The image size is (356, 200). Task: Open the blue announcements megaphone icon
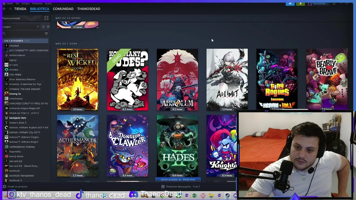click(290, 4)
